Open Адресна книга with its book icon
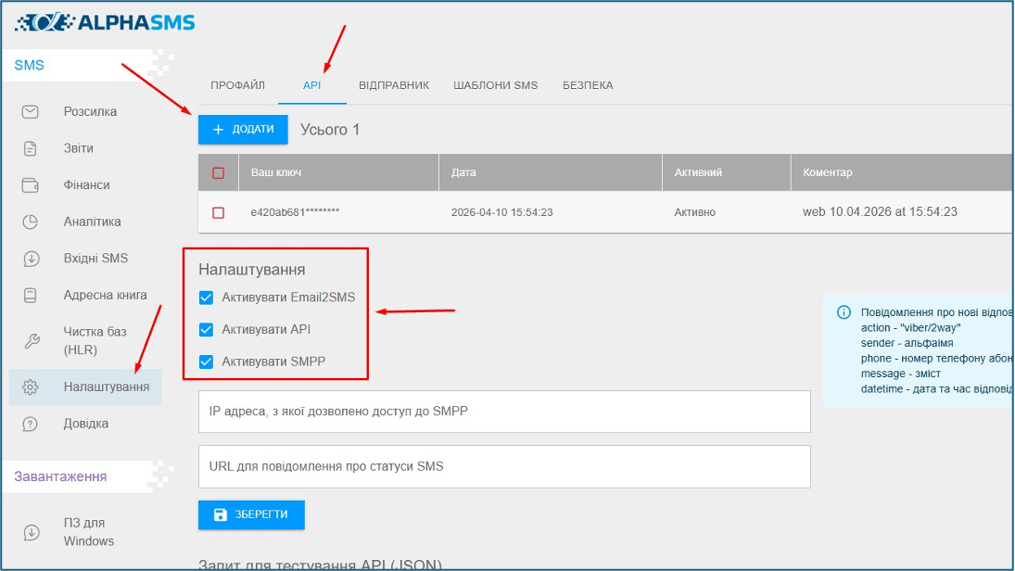 coord(31,296)
